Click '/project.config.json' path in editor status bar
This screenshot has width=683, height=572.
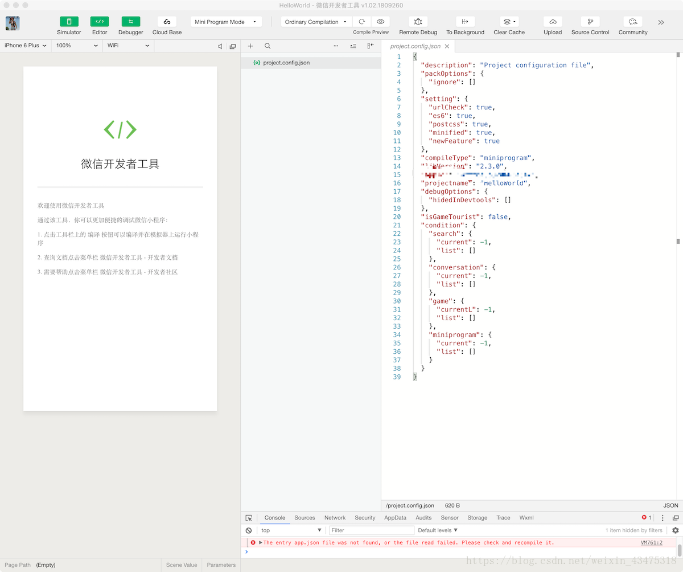410,505
